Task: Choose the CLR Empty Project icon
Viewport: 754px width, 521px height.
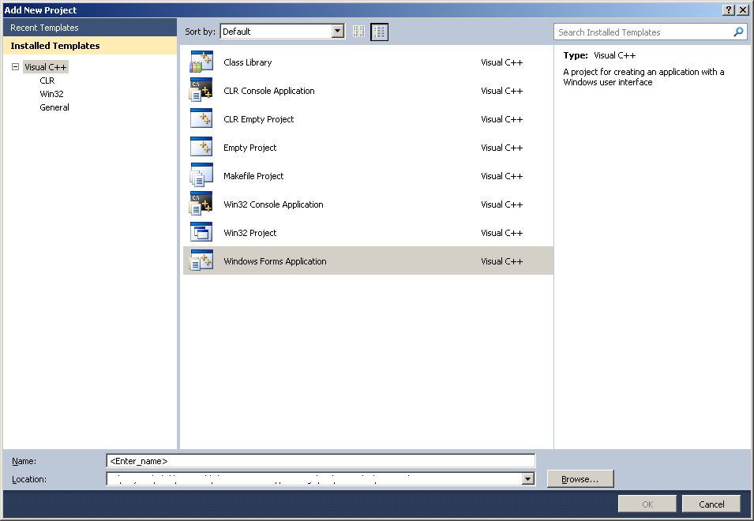Action: (201, 118)
